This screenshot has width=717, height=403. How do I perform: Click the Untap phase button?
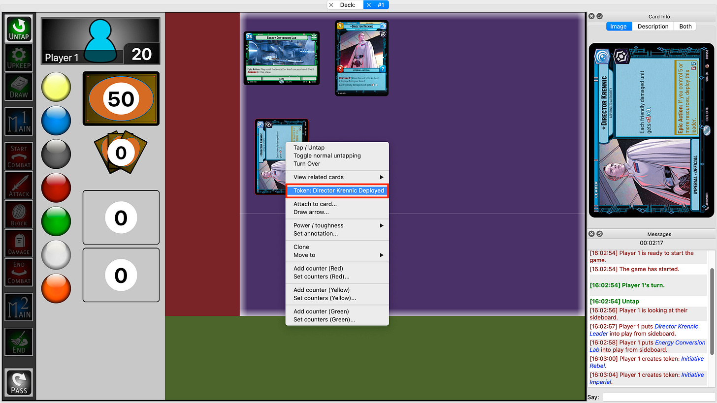(x=19, y=29)
